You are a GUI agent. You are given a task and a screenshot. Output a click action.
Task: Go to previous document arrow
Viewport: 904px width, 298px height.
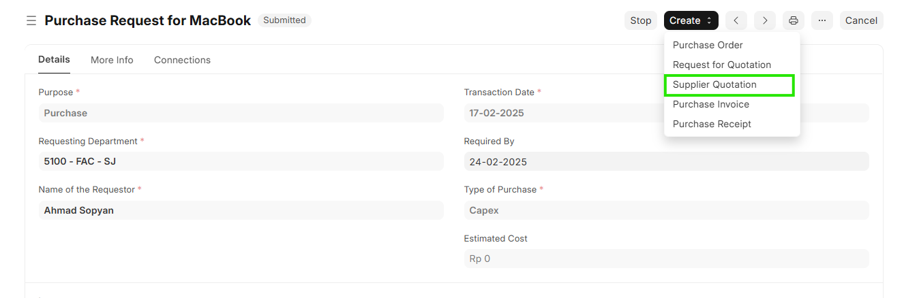736,20
